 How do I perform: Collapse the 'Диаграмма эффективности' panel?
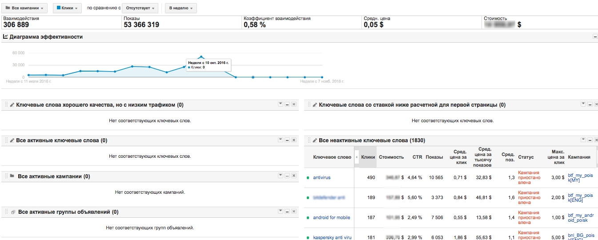(x=595, y=37)
